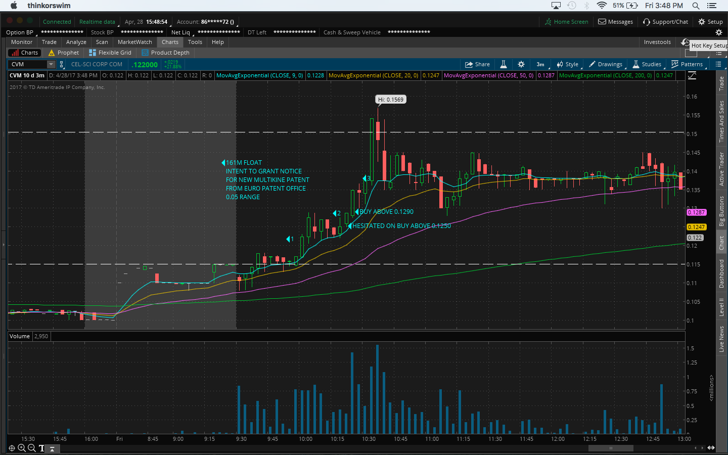
Task: Switch to the MarketWatch tab
Action: (x=135, y=42)
